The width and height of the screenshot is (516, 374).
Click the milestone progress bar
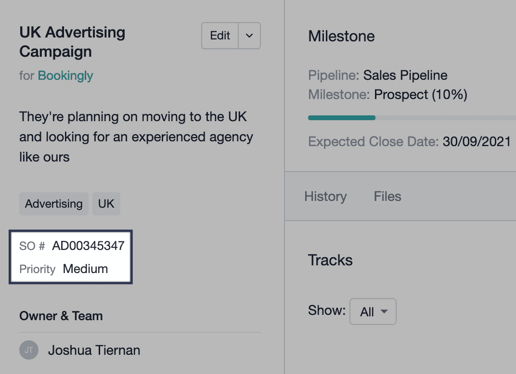[412, 118]
